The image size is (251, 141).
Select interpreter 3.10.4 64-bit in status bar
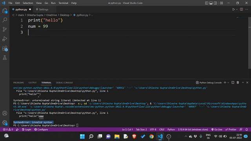click(x=193, y=130)
